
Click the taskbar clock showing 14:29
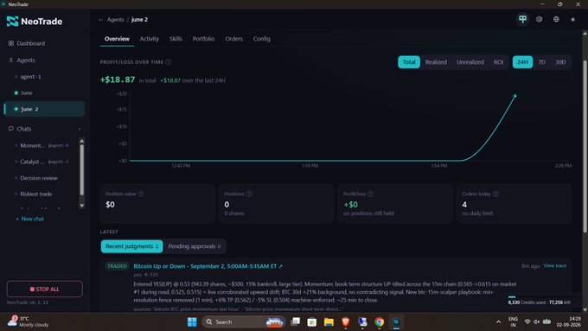click(x=568, y=321)
